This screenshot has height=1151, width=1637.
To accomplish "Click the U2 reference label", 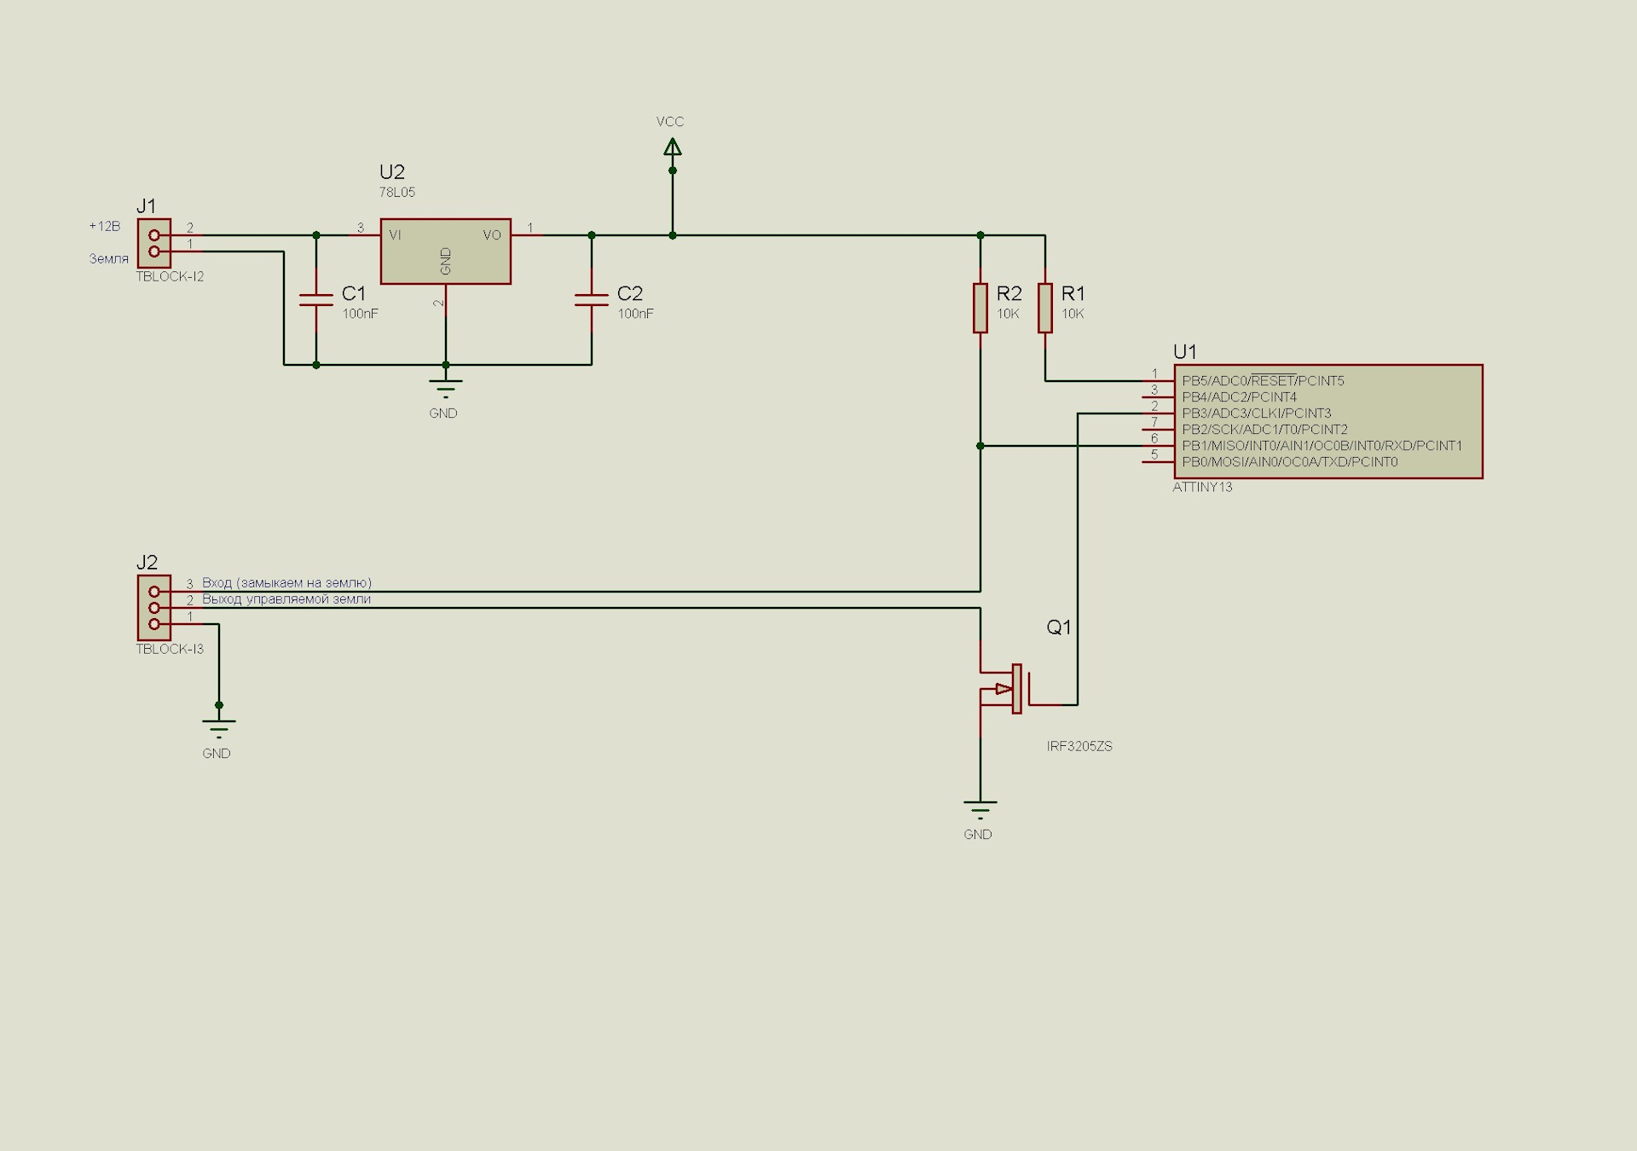I will (x=392, y=172).
